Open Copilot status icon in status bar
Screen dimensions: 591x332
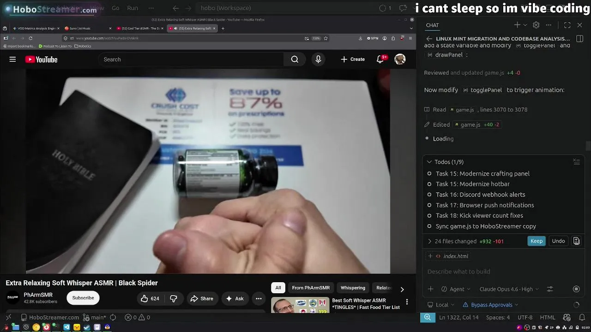coord(567,317)
